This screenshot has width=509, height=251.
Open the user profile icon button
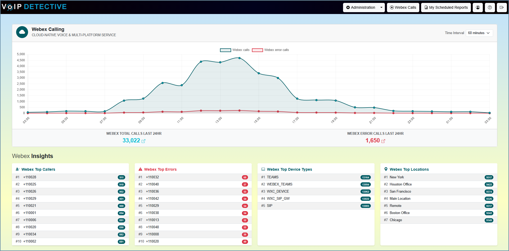tap(478, 7)
